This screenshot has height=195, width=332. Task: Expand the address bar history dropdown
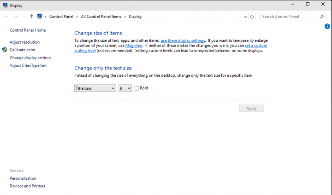(245, 17)
